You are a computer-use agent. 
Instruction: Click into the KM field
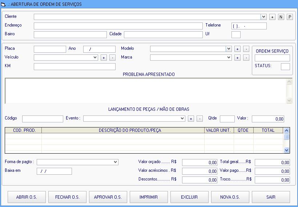[x=74, y=67]
